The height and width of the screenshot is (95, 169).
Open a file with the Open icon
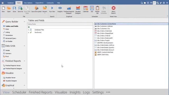[9, 9]
